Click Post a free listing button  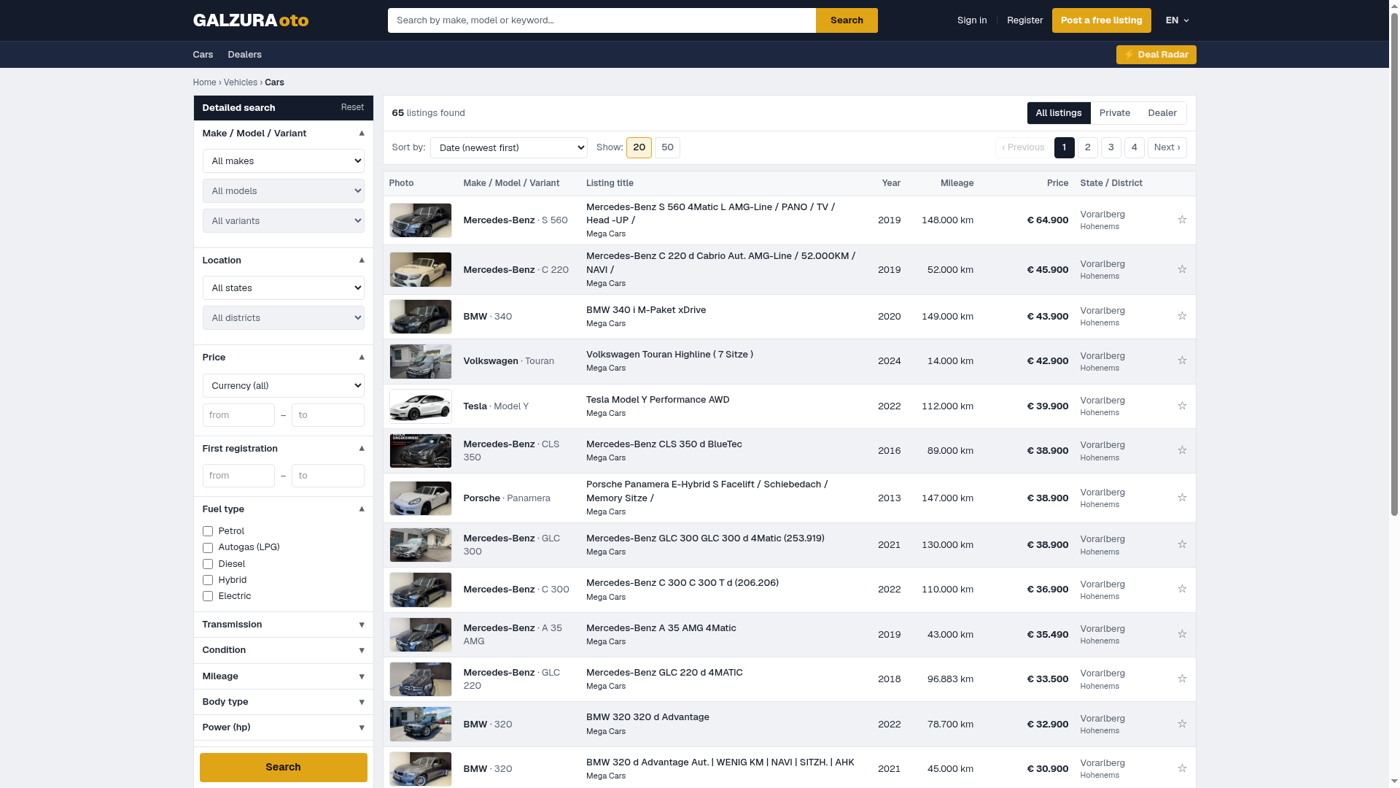click(1101, 20)
